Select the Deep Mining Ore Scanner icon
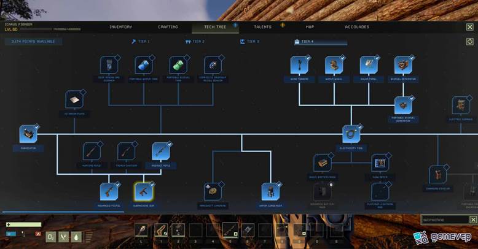Image resolution: width=478 pixels, height=249 pixels. pyautogui.click(x=109, y=65)
